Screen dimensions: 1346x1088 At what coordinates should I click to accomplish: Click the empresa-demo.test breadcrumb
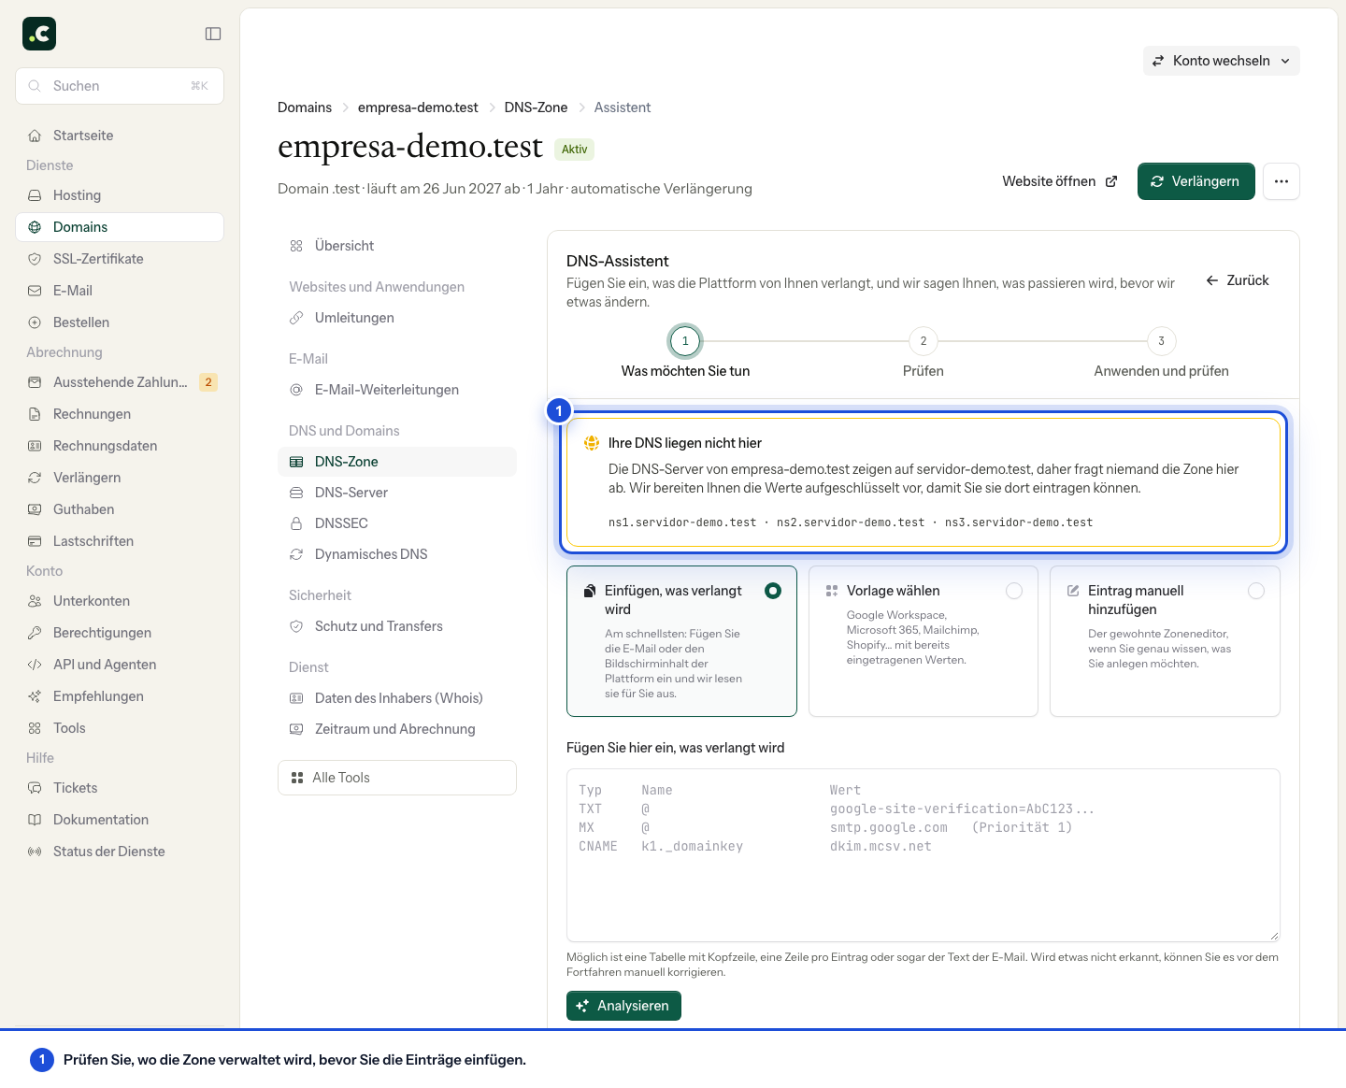(418, 107)
